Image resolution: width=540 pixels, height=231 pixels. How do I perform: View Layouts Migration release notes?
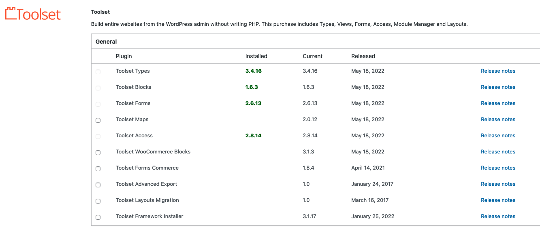coord(498,200)
